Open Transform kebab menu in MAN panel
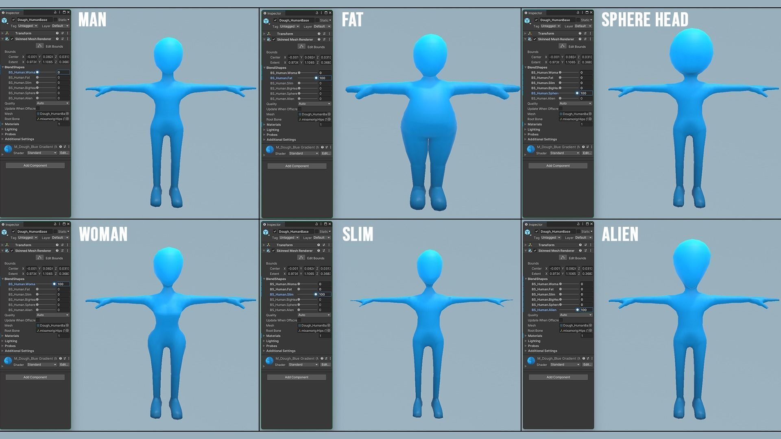Viewport: 781px width, 439px height. coord(68,33)
